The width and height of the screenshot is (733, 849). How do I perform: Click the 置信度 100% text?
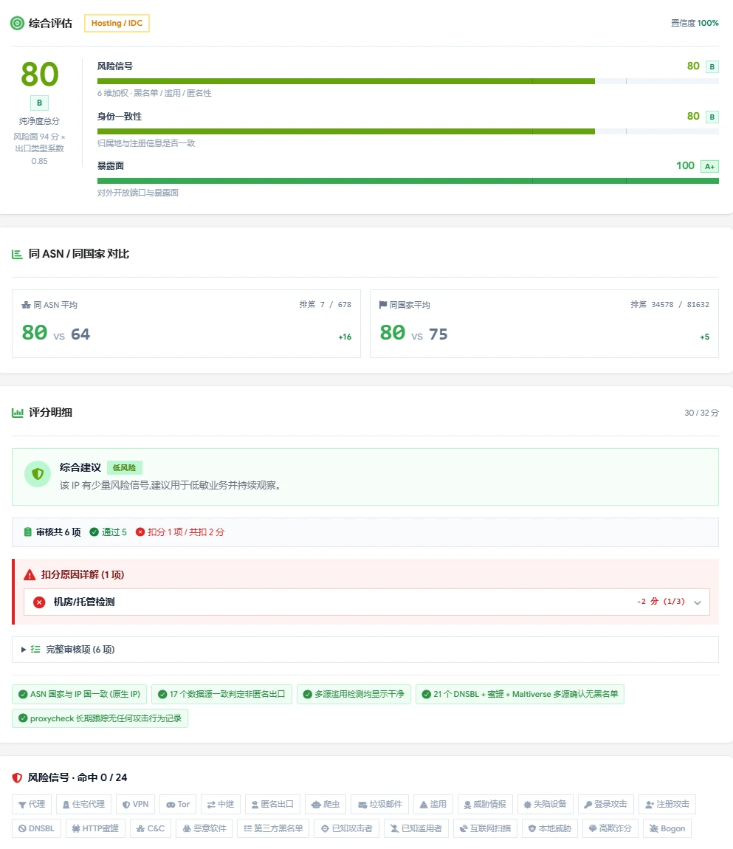[x=695, y=24]
